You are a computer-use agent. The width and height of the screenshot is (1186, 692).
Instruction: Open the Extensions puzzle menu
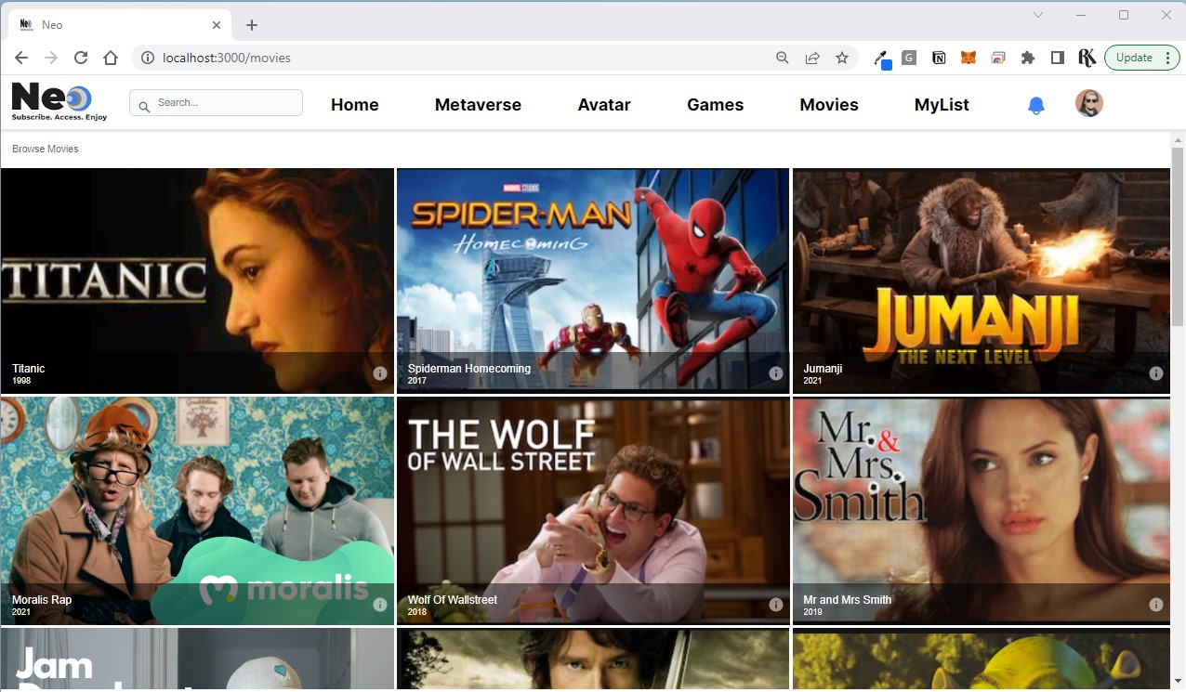click(x=1028, y=58)
